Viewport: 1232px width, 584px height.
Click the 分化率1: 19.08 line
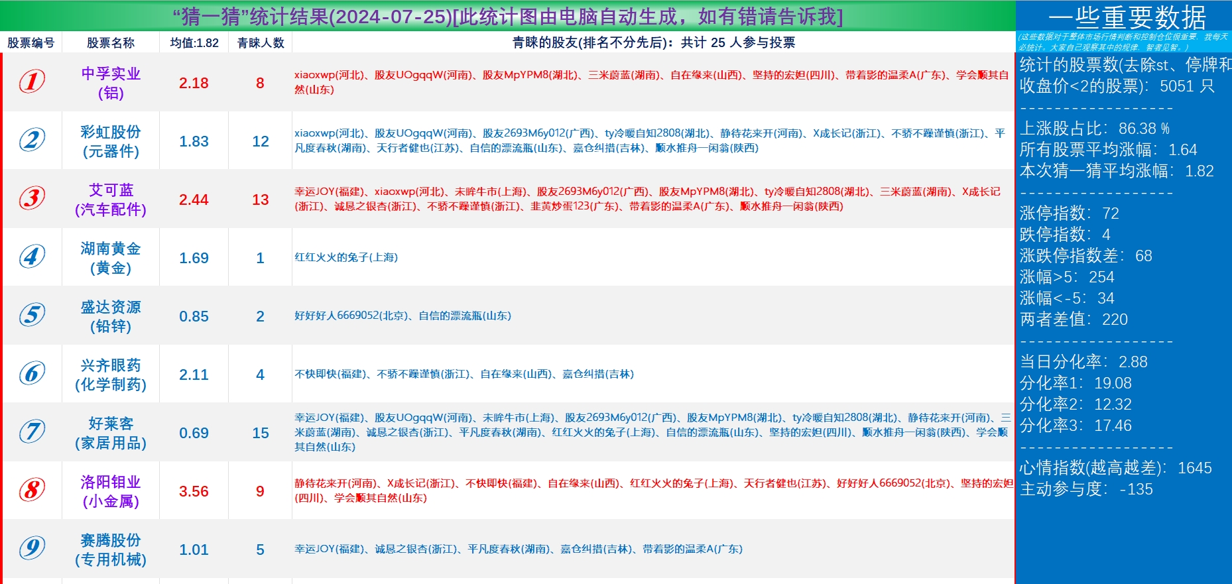[x=1076, y=383]
